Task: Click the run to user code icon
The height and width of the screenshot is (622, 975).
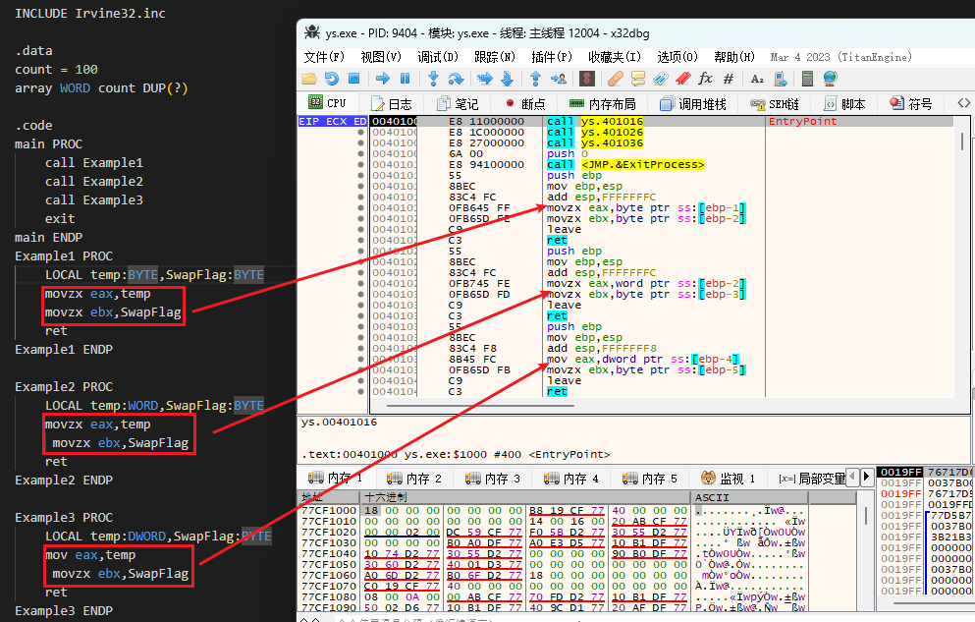Action: click(559, 79)
